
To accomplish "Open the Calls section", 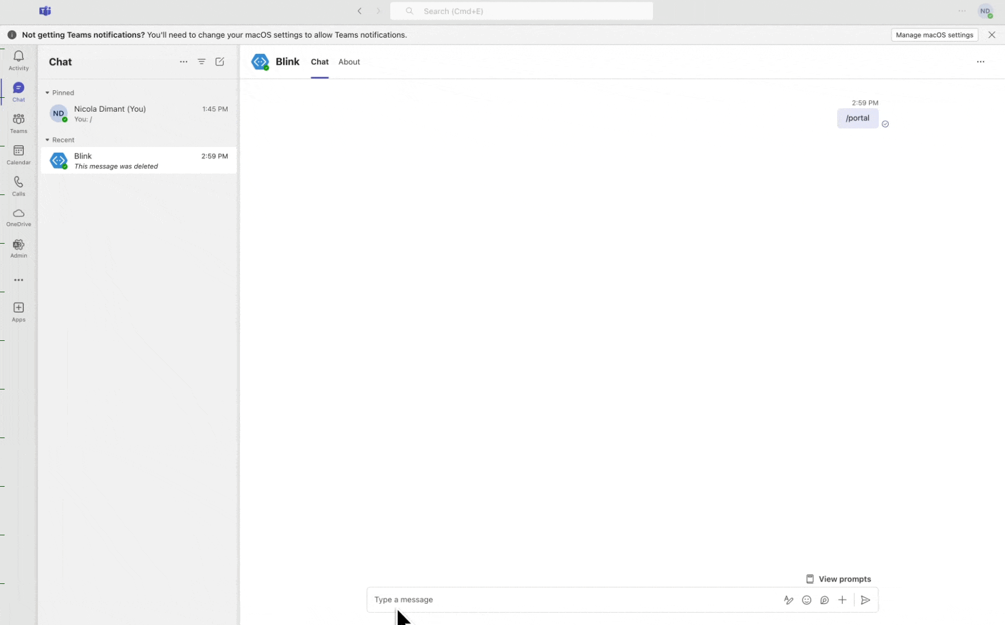I will [x=19, y=185].
